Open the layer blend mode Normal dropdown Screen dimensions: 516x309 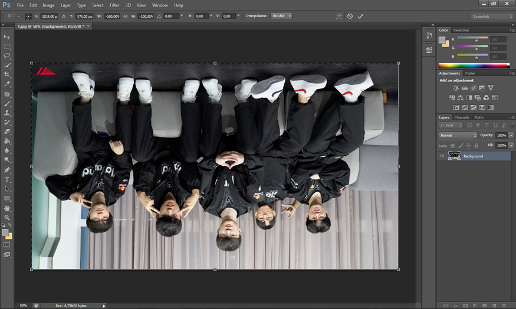458,135
